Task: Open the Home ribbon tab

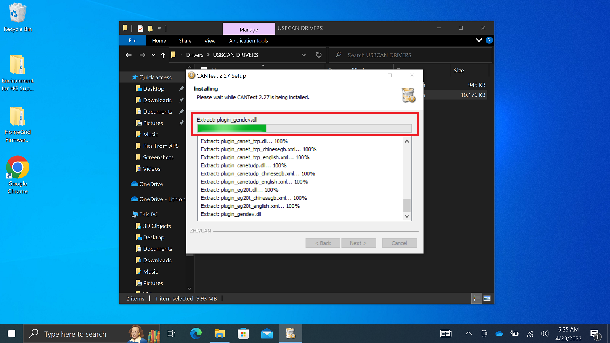Action: point(159,40)
